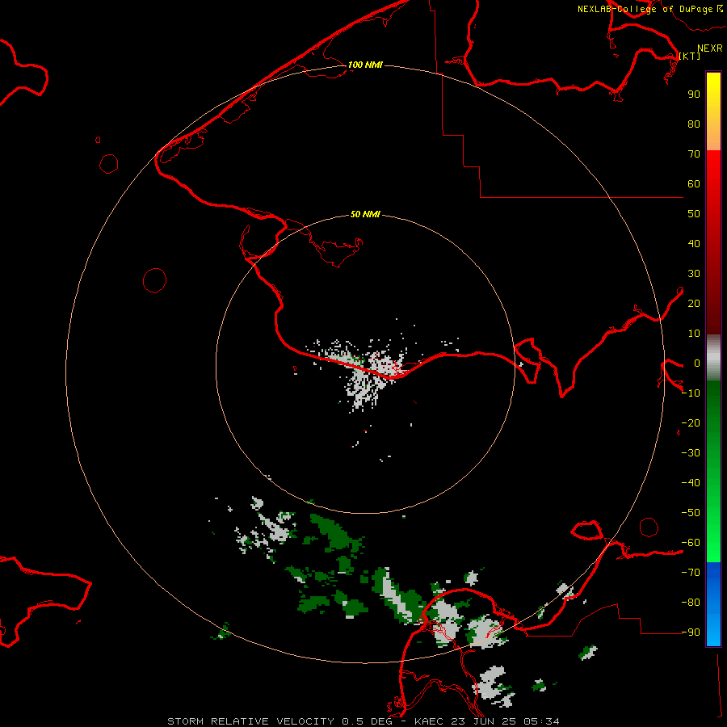Screen dimensions: 727x727
Task: Select the -80 value on the velocity scale
Action: tap(691, 603)
